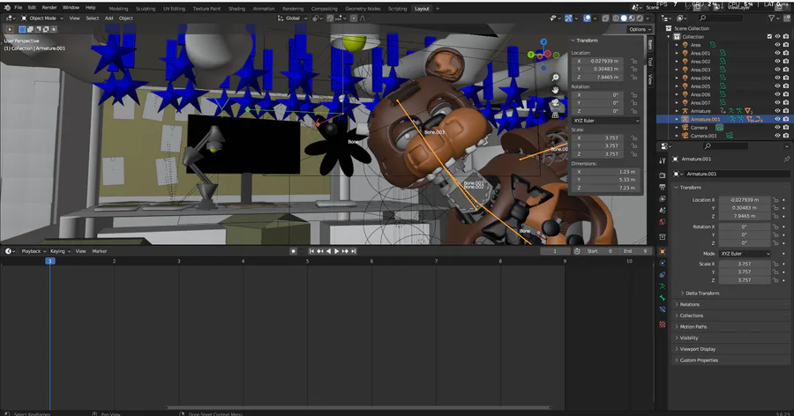Open the Window menu
The image size is (794, 416).
pyautogui.click(x=71, y=8)
